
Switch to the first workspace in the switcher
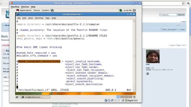118,97
